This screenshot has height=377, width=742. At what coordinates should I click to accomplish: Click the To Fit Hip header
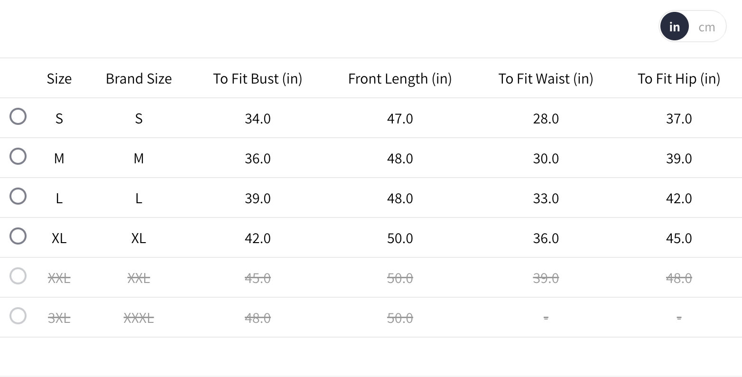coord(679,78)
